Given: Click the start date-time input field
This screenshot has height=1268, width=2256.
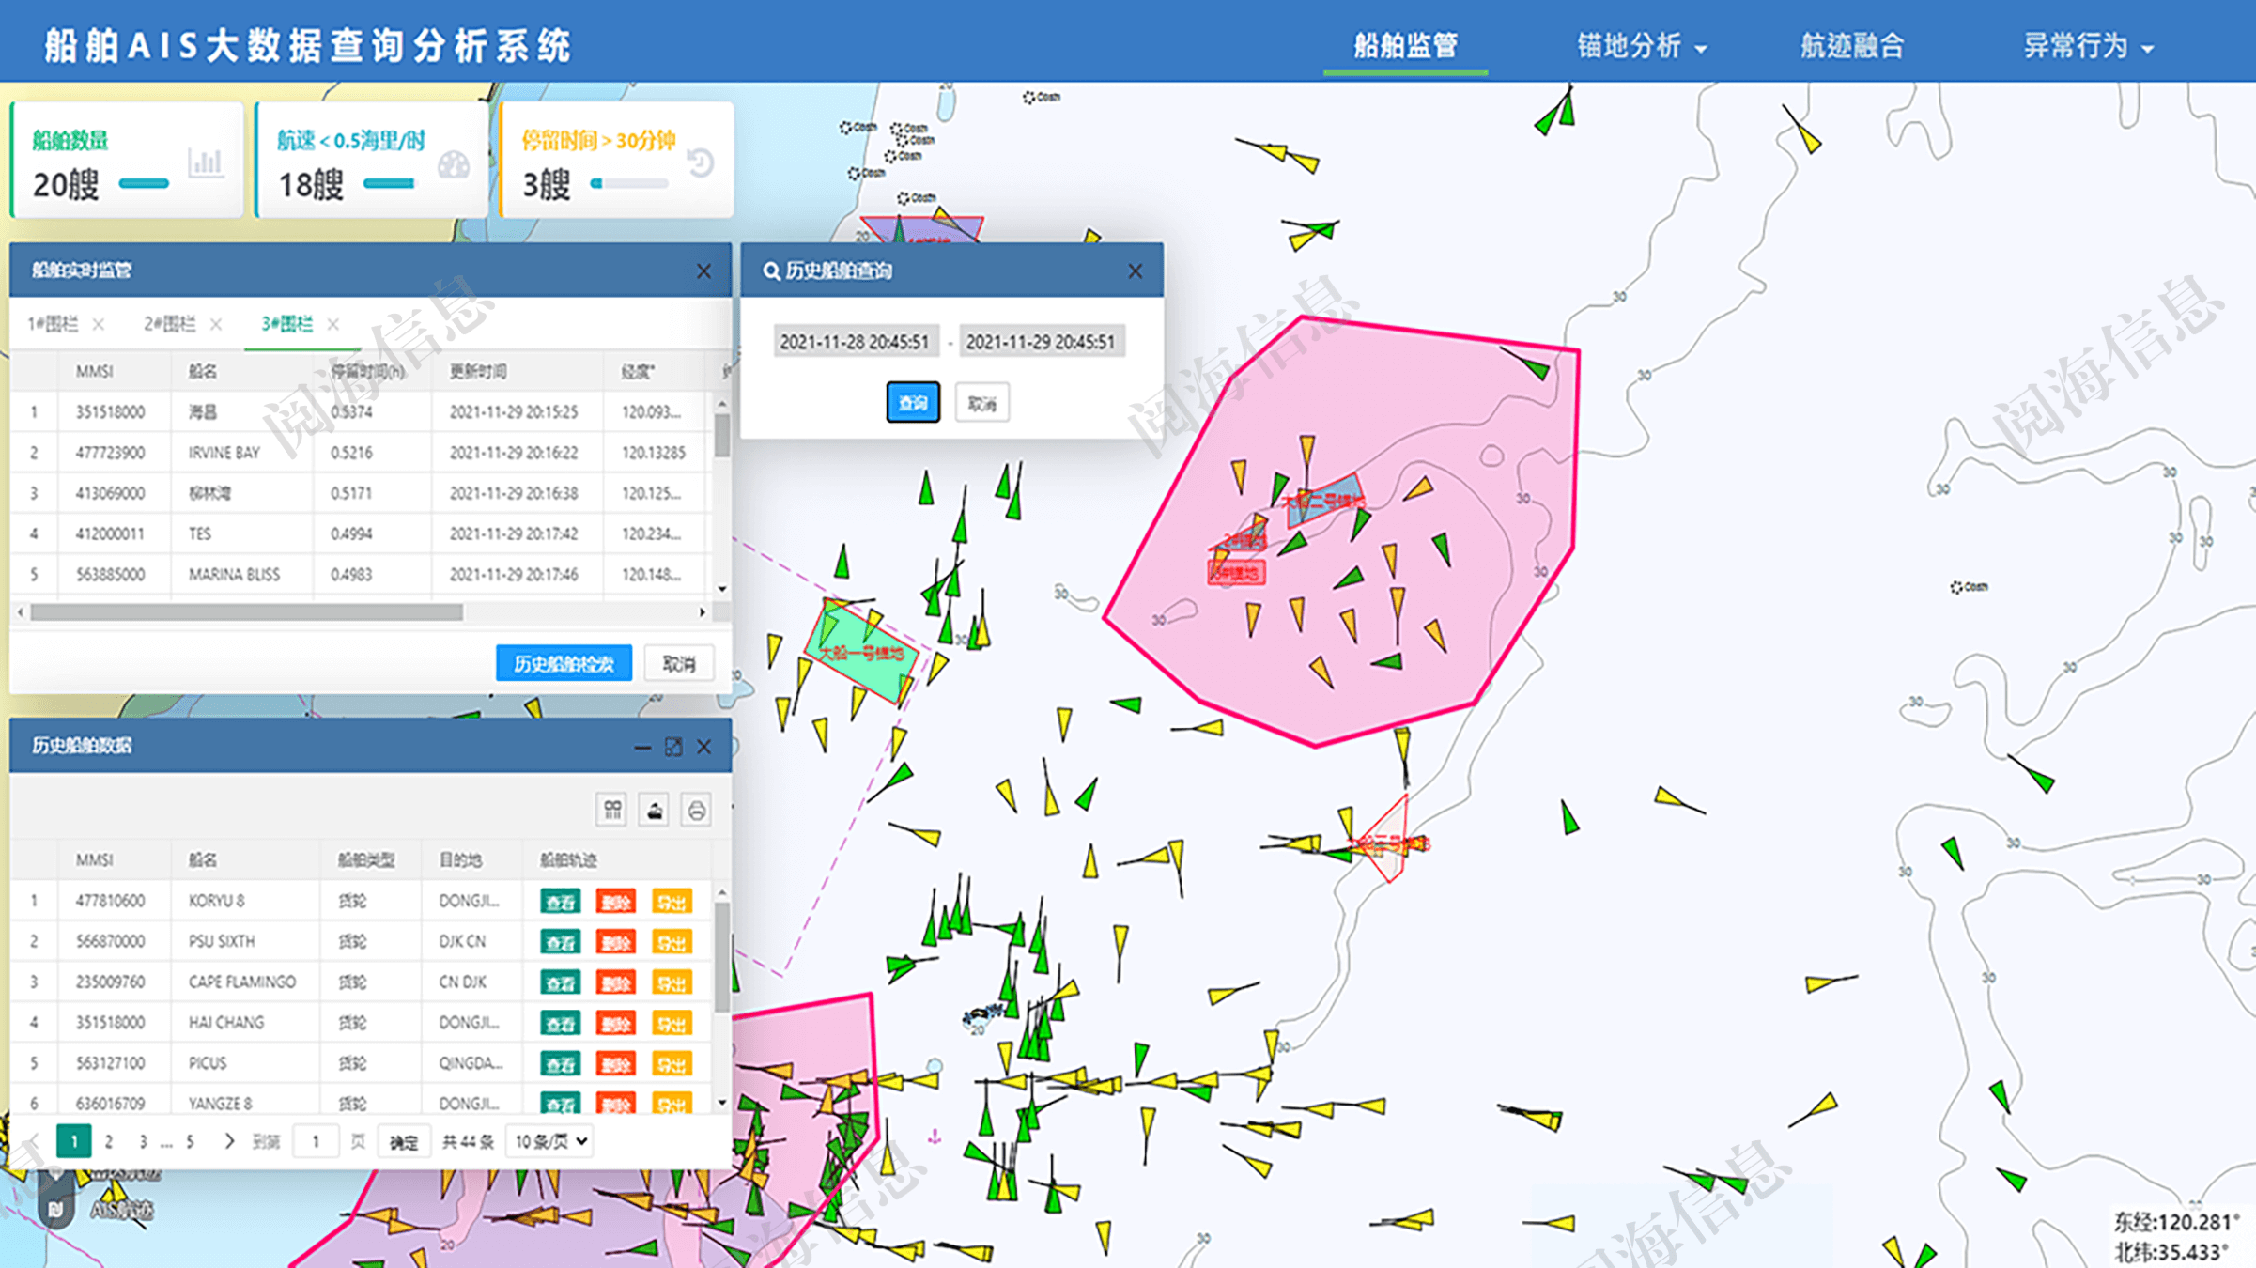Looking at the screenshot, I should (855, 342).
